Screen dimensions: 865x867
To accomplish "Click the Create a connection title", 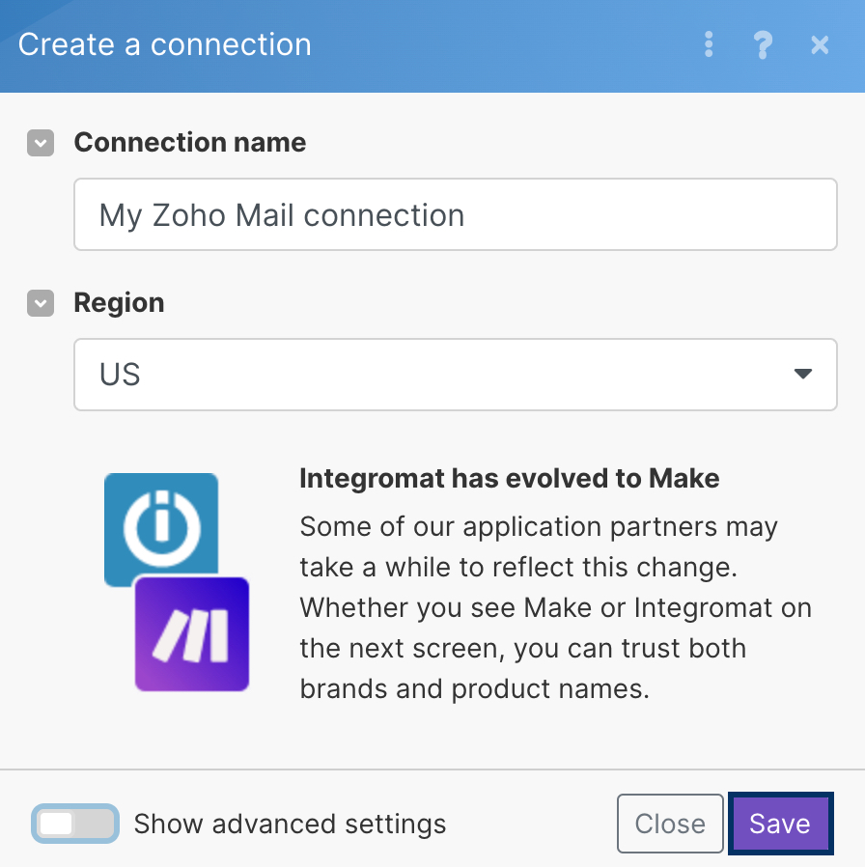I will coord(165,44).
